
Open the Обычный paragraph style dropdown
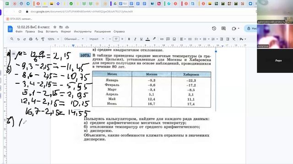[74, 39]
